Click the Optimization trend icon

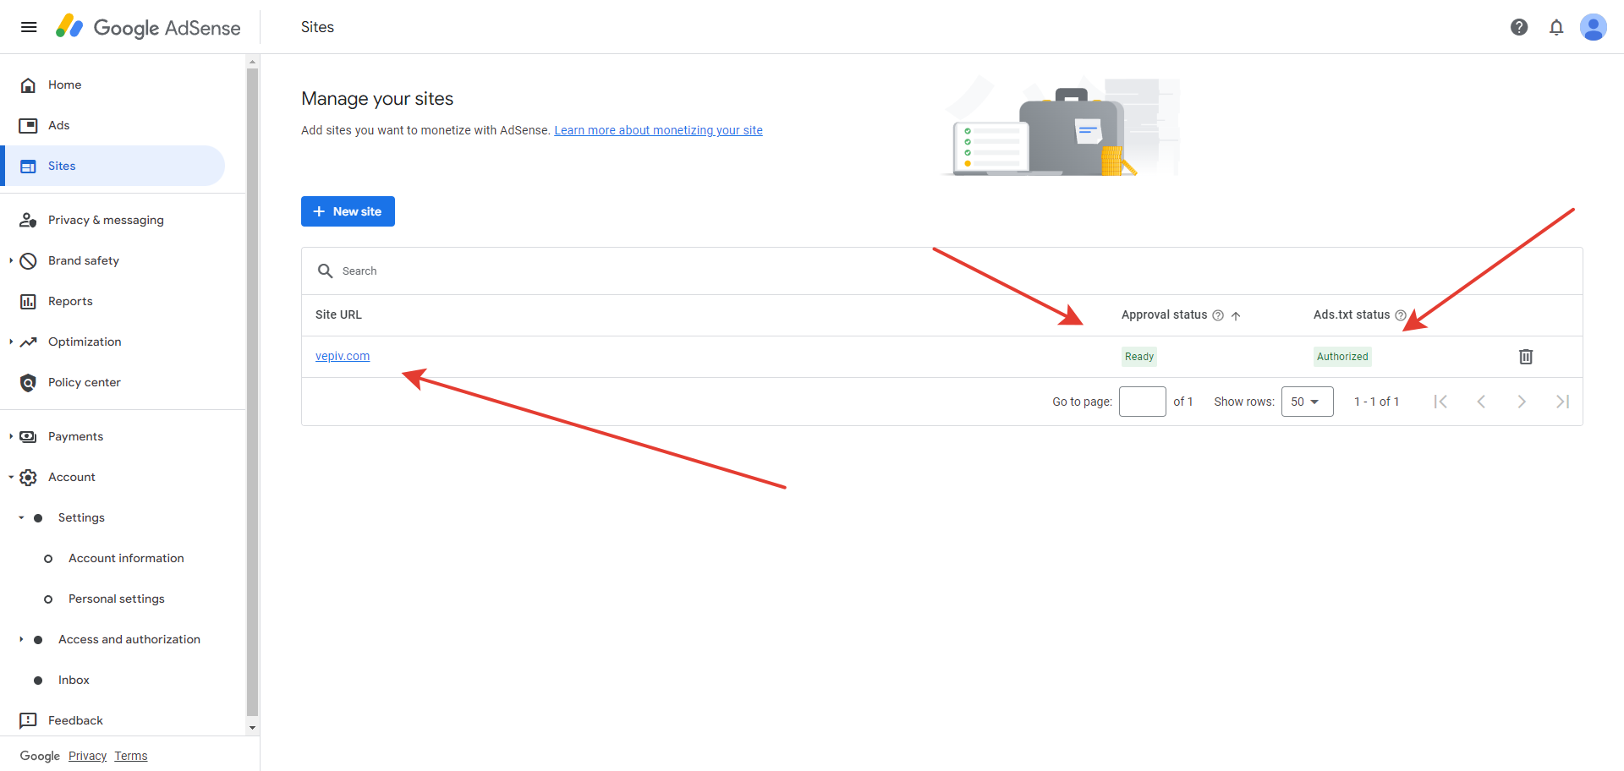coord(28,342)
